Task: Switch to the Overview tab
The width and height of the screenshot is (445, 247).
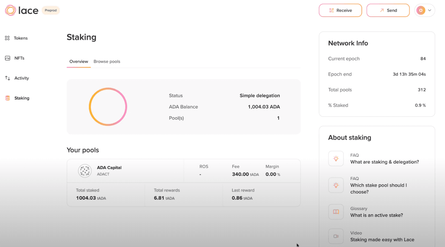Action: 79,61
